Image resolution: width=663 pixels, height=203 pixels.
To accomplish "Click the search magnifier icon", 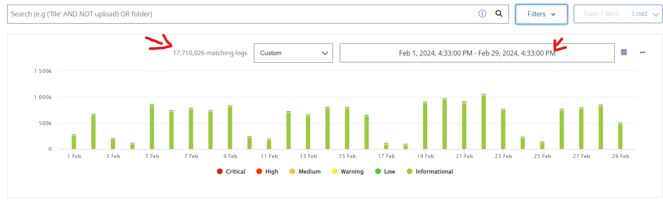I will point(499,13).
